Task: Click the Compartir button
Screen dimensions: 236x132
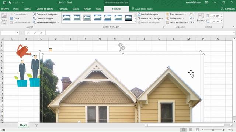Action: [x=228, y=9]
